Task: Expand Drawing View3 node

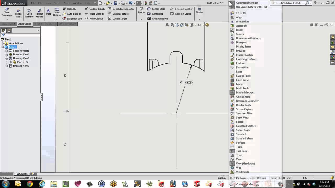Action: (x=7, y=66)
